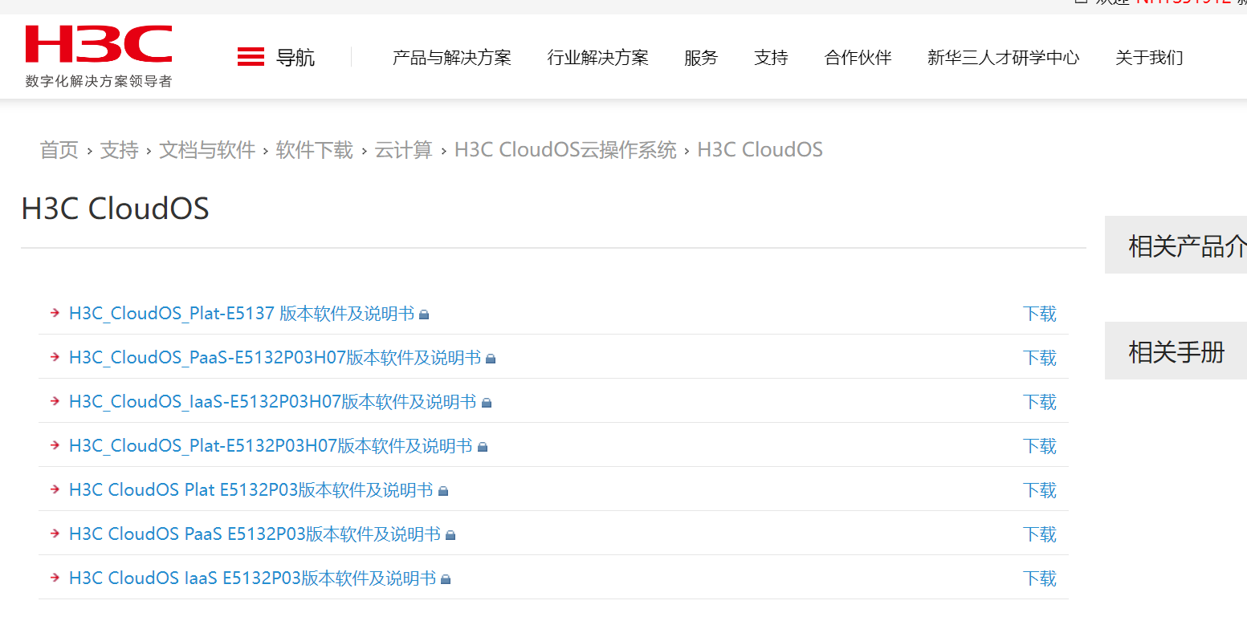Click lock icon beside H3C_CloudOS_IaaS-E5132P03H07 entry
The width and height of the screenshot is (1247, 633).
coord(486,404)
